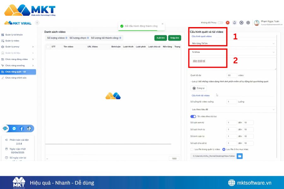Click the notification bell icon
Image resolution: width=284 pixels, height=189 pixels.
234,23
